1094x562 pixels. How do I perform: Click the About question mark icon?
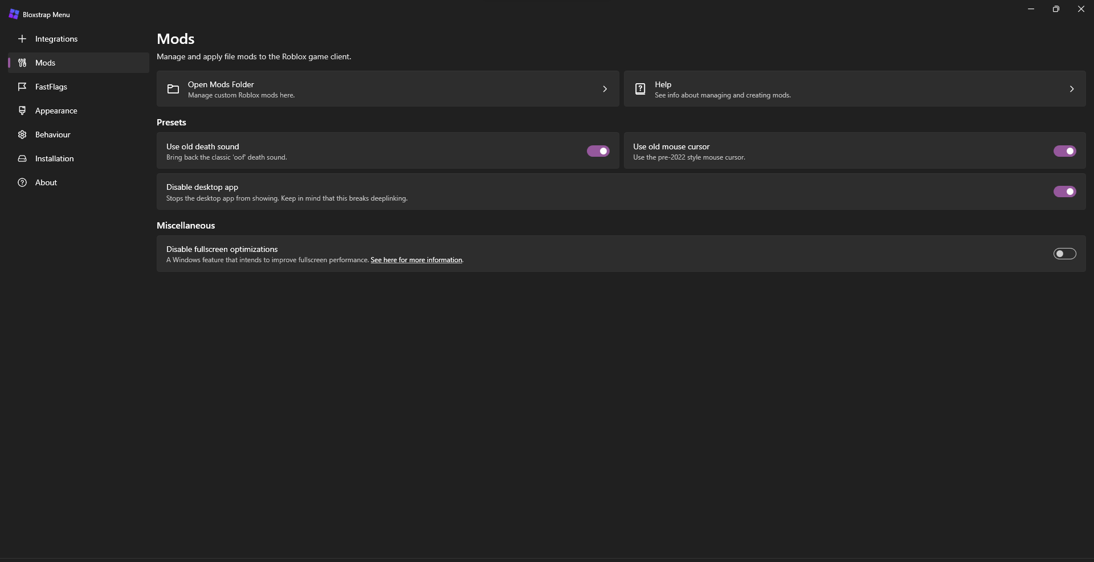click(22, 182)
